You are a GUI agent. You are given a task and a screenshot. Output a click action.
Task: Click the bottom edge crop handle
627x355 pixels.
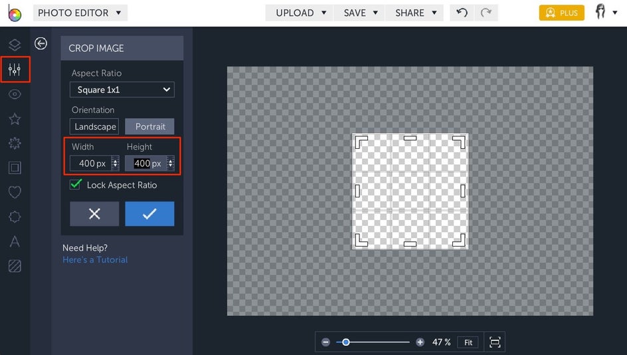point(410,244)
